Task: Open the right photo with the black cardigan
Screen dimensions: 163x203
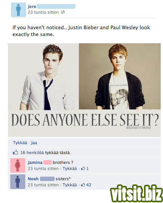Action: 120,76
